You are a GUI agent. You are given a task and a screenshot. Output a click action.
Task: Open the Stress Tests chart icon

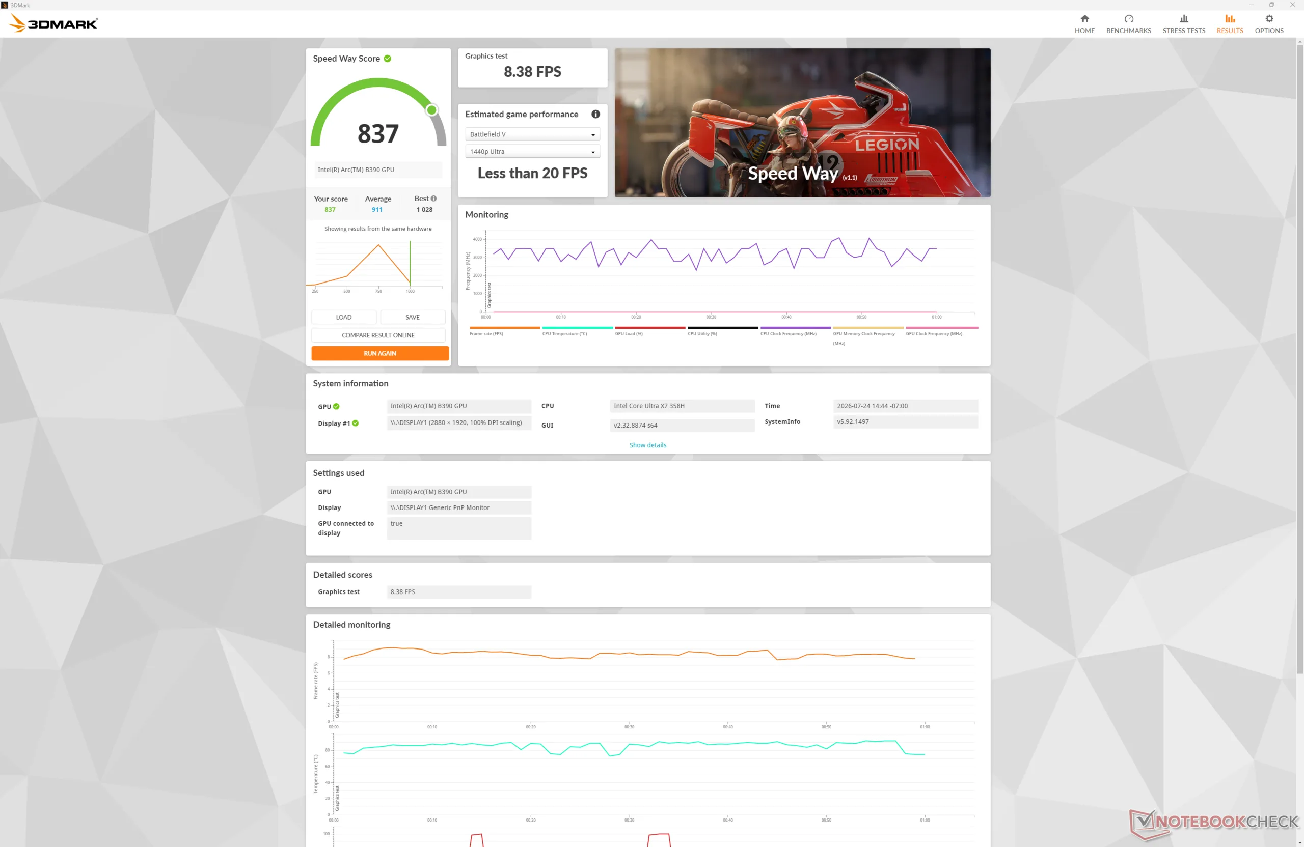click(1183, 19)
